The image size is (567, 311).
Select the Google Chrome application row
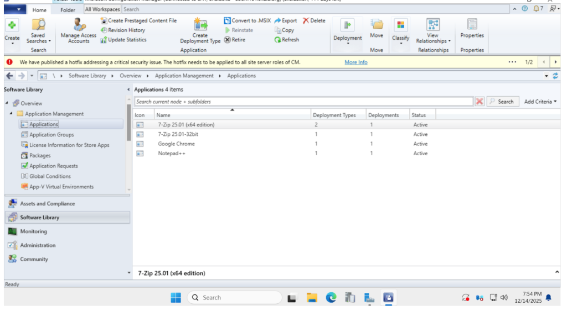(x=176, y=144)
